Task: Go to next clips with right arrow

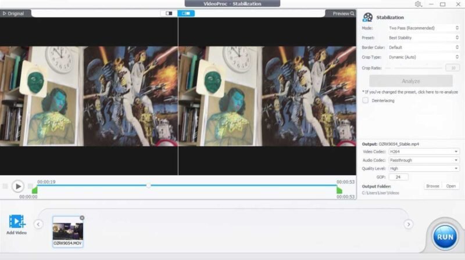Action: (409, 224)
